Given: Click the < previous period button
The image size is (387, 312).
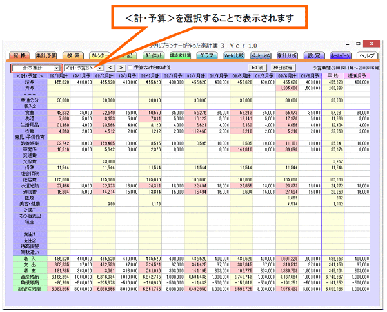Looking at the screenshot, I should click(110, 68).
